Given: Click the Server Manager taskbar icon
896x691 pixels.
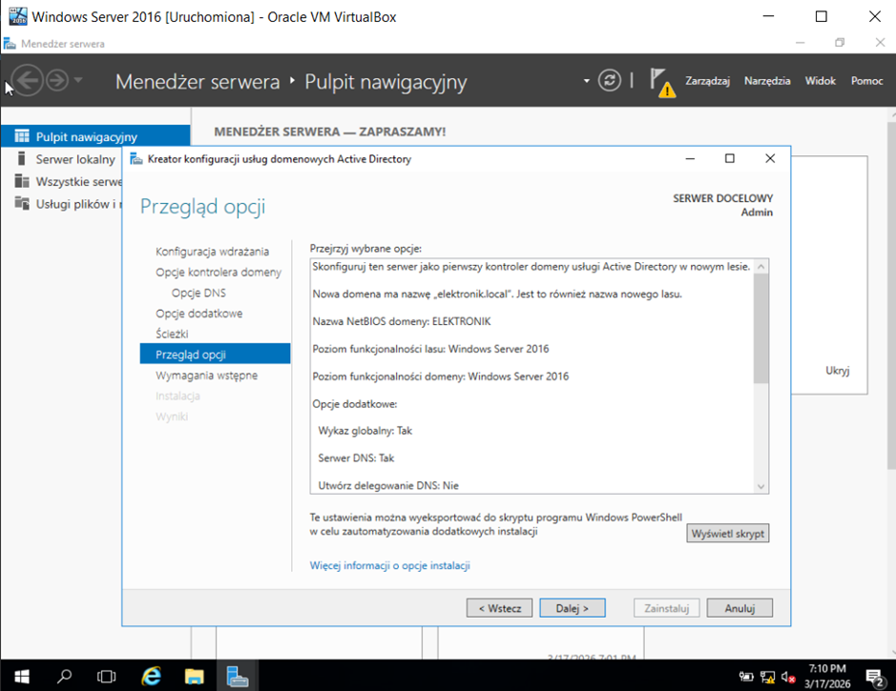Looking at the screenshot, I should coord(237,676).
